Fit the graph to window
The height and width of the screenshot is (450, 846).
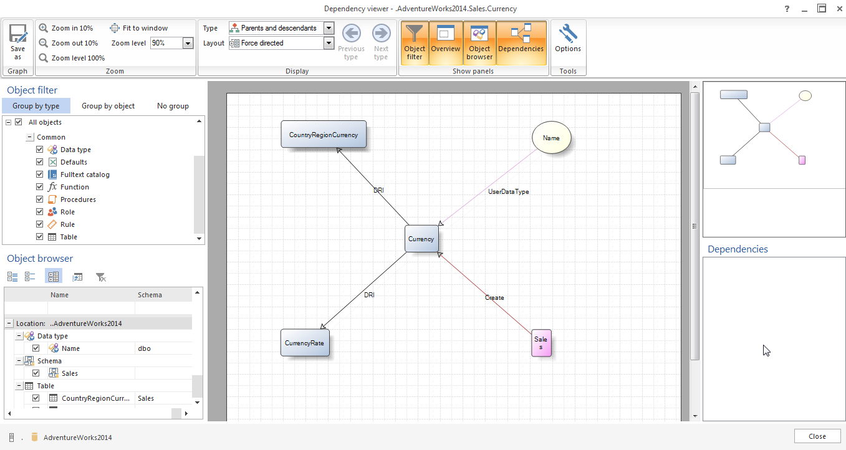point(139,28)
